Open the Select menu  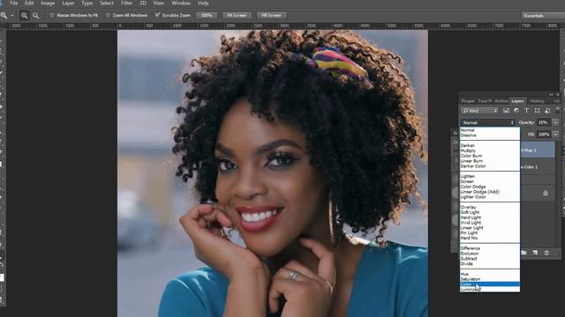pos(106,4)
